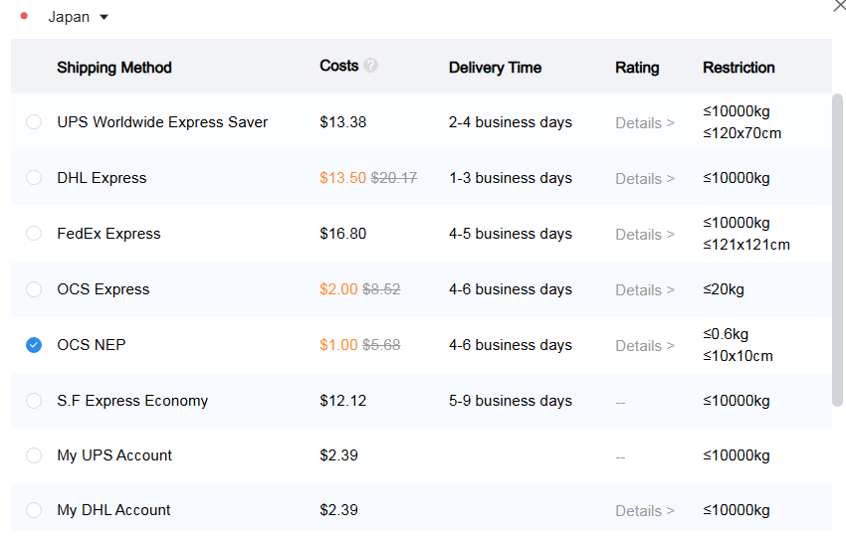
Task: Close the shipping method dialog
Action: [x=839, y=6]
